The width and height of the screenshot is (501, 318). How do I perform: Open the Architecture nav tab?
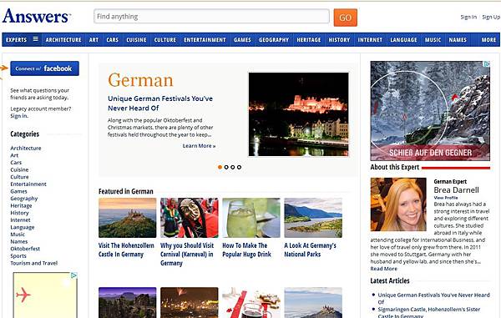point(63,39)
